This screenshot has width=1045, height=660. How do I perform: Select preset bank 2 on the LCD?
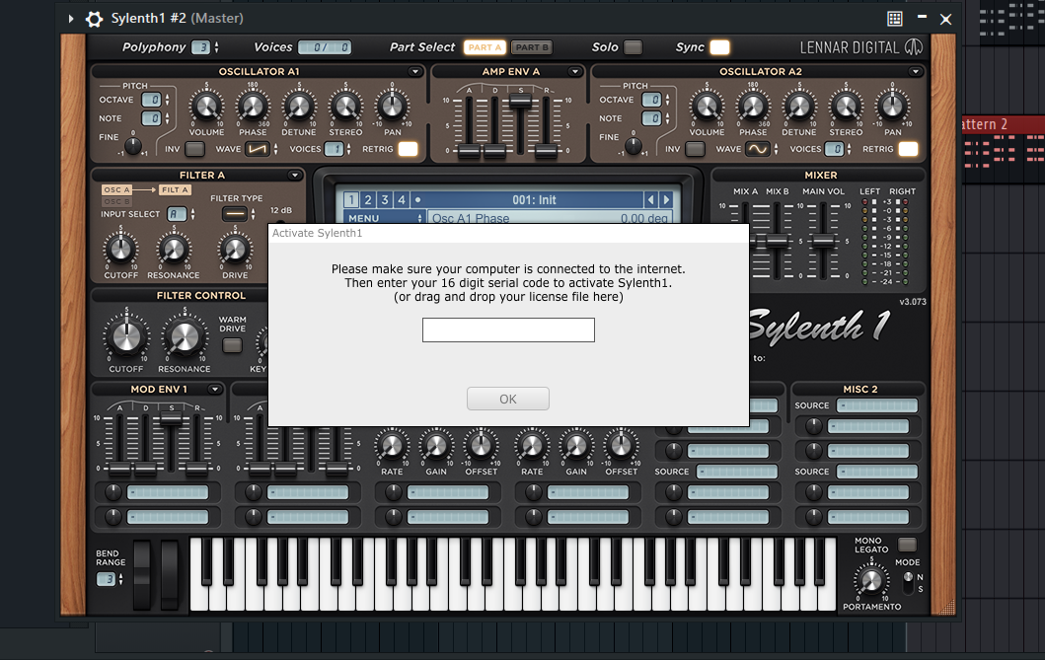(x=366, y=198)
